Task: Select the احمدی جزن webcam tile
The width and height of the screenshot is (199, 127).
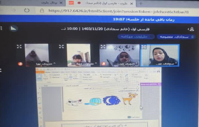Action: point(119,55)
